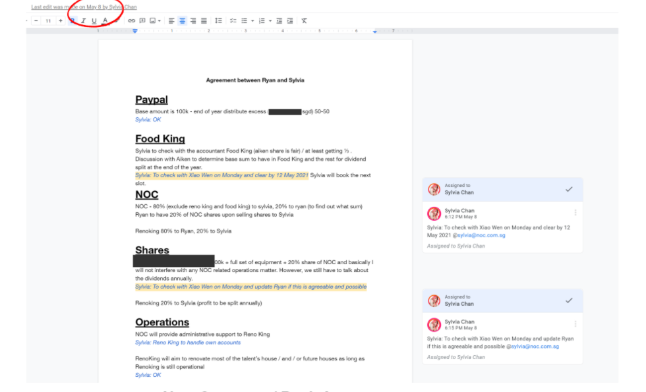This screenshot has height=392, width=646.
Task: Open the text color picker
Action: click(x=105, y=21)
